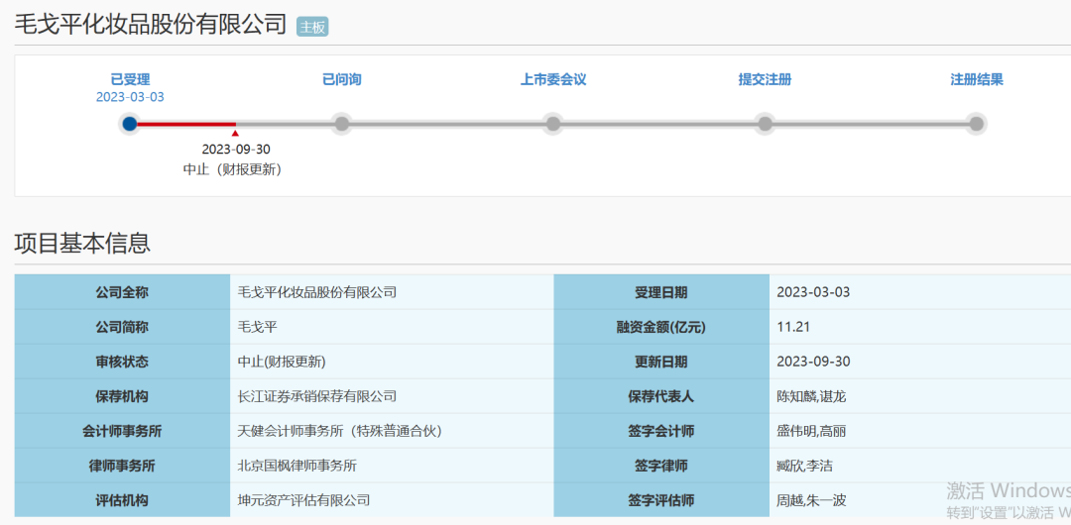Click the 会计师事务所 label cell

coord(122,431)
